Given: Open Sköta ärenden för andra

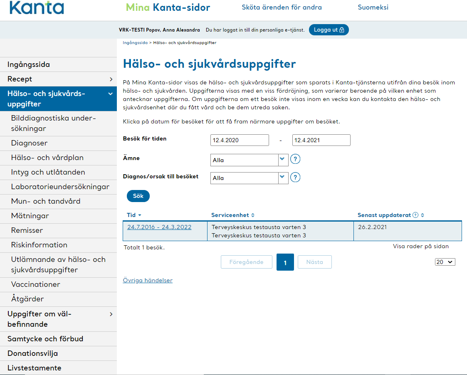Looking at the screenshot, I should pos(282,7).
